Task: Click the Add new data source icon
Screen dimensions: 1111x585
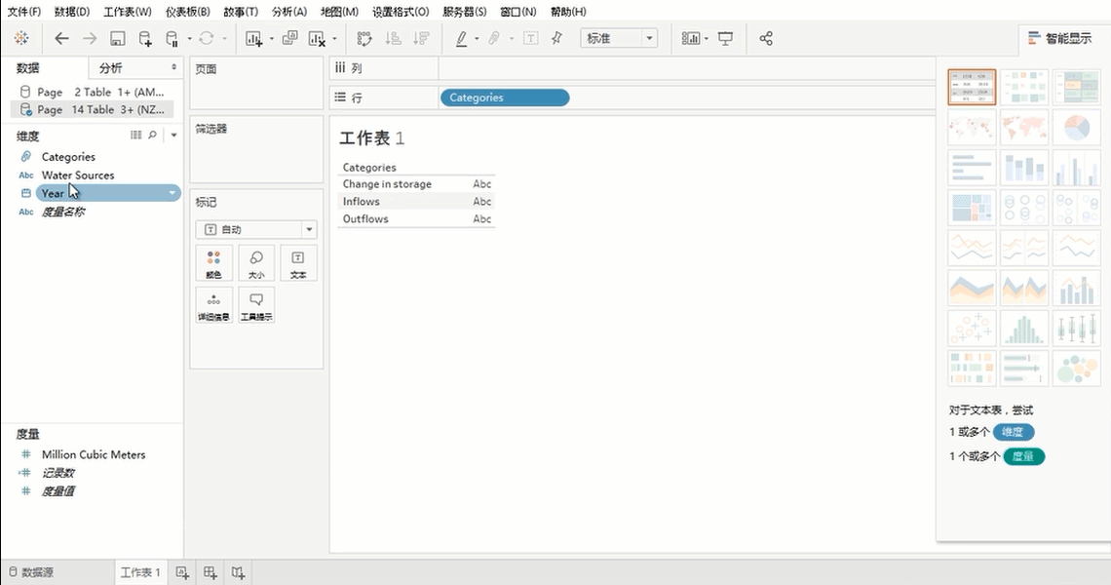Action: tap(145, 39)
